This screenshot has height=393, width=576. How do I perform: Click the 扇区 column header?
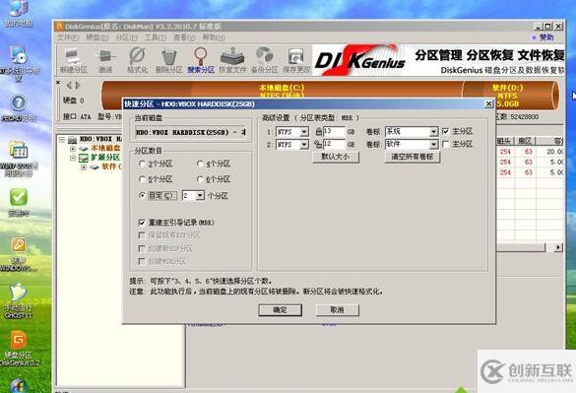tap(526, 141)
